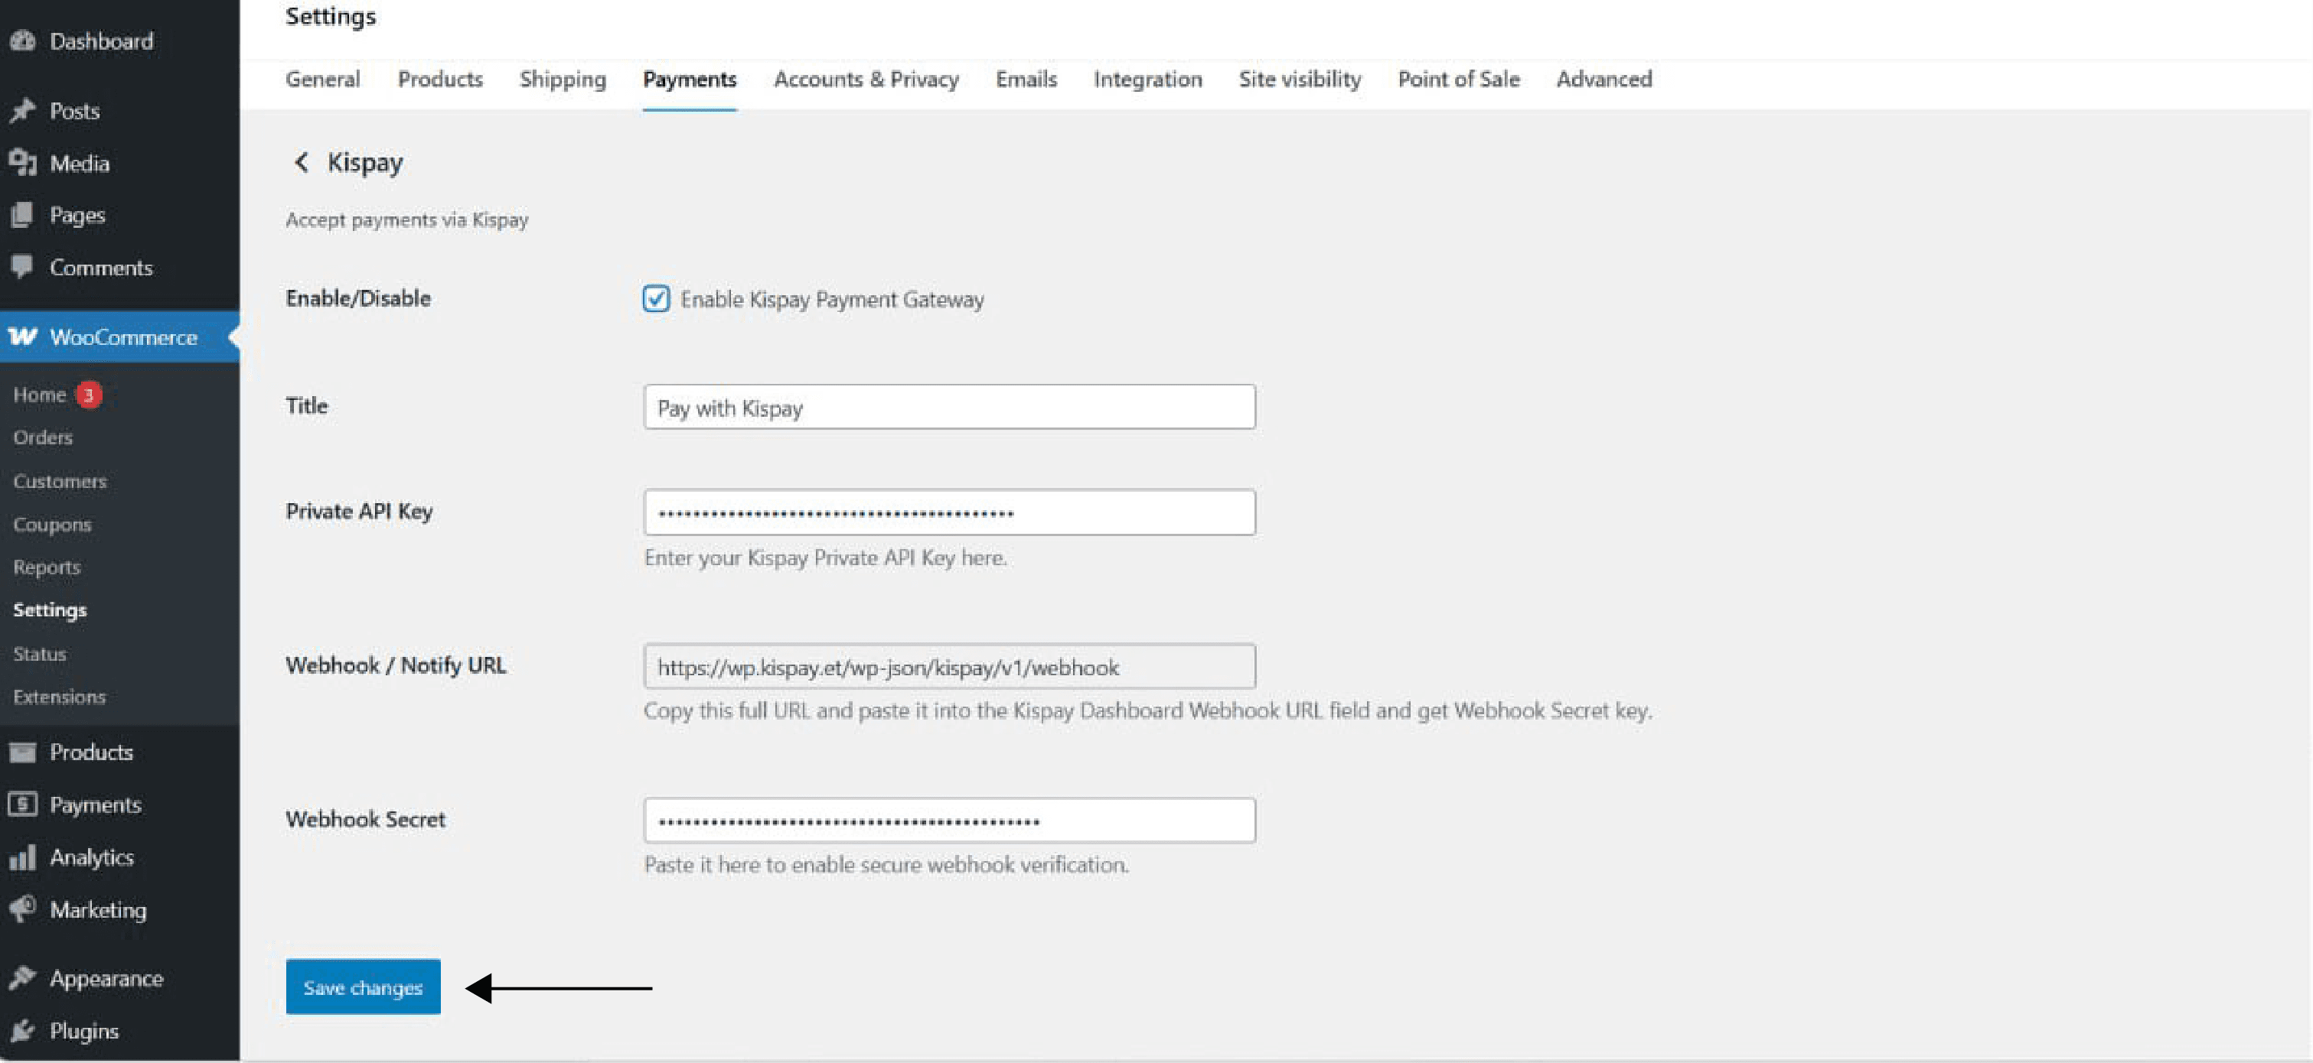This screenshot has height=1063, width=2313.
Task: Check Home notifications badge
Action: 89,394
